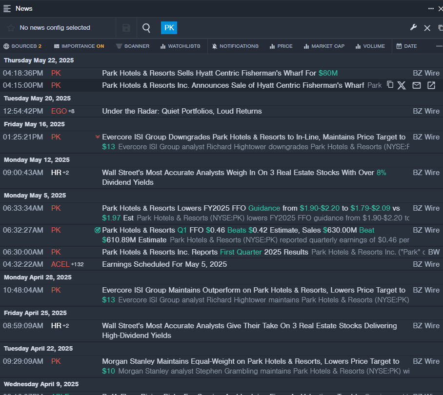Screen dimensions: 443x395
Task: Open 'Reports First Quarter 2025 Results' headline
Action: [x=205, y=252]
